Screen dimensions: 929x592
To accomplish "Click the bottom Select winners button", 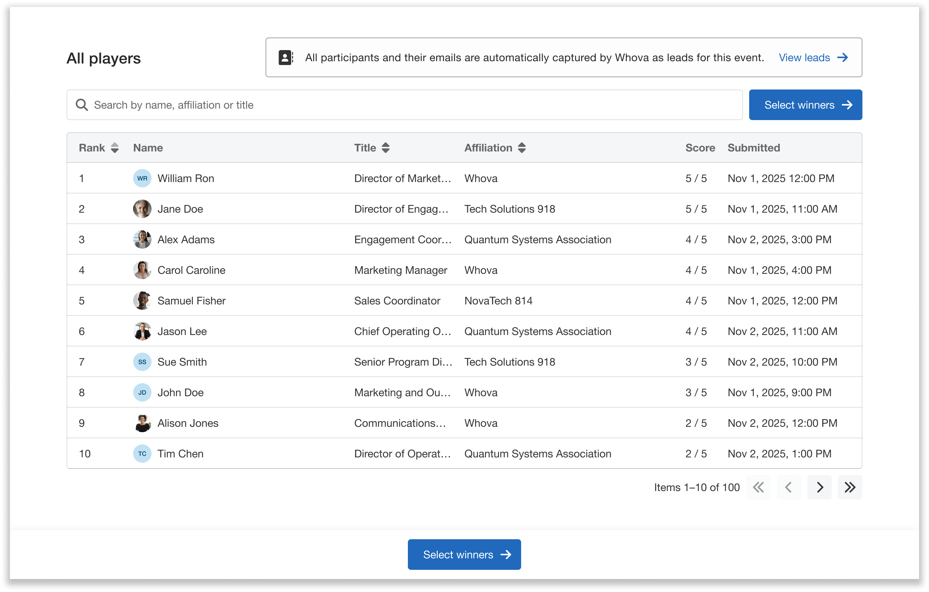I will tap(464, 554).
